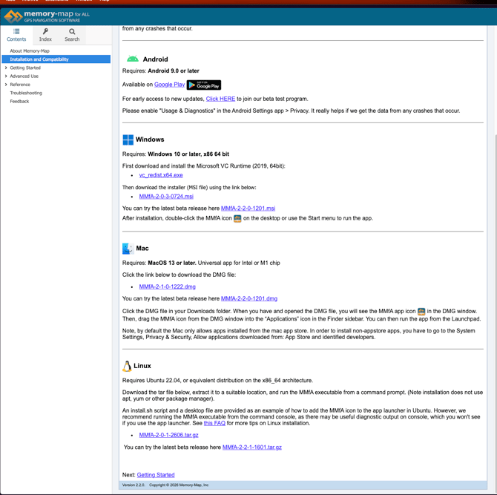Open the Troubleshooting topic in the sidebar
This screenshot has width=497, height=495.
click(26, 94)
